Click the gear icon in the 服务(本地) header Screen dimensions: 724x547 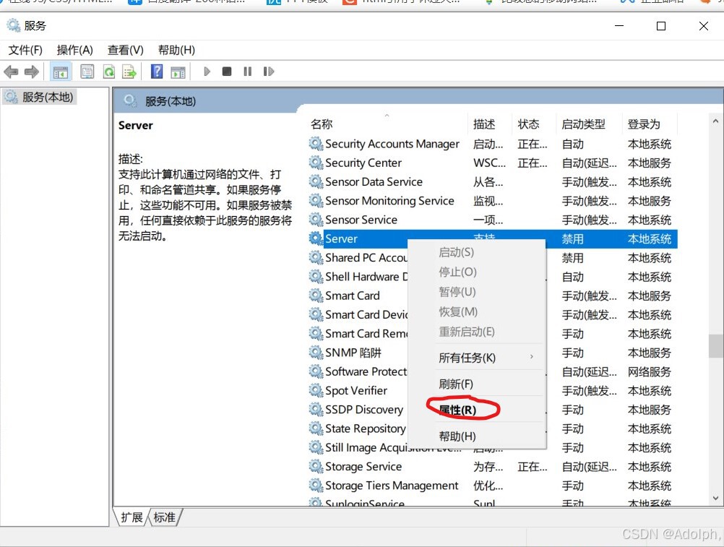(x=130, y=100)
